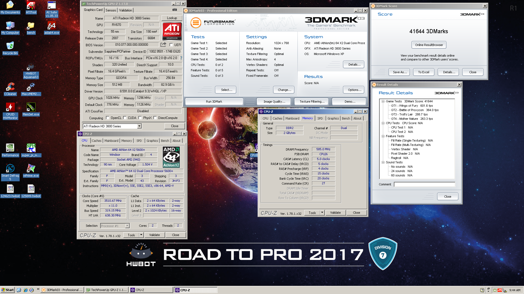
Task: Collapse the CPU Tests tree node
Action: pos(383,123)
